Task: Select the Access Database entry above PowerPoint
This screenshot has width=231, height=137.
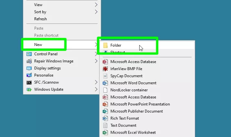Action: [147, 97]
